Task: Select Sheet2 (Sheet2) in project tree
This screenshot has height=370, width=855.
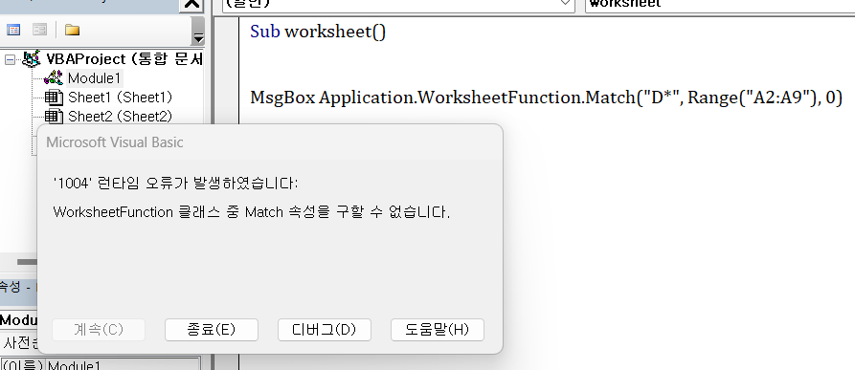Action: point(120,117)
